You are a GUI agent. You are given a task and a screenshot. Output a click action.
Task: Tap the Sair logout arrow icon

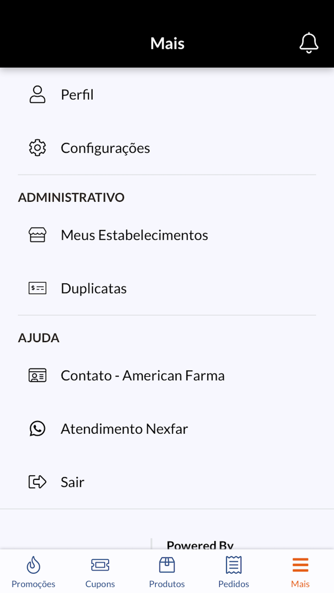tap(37, 482)
